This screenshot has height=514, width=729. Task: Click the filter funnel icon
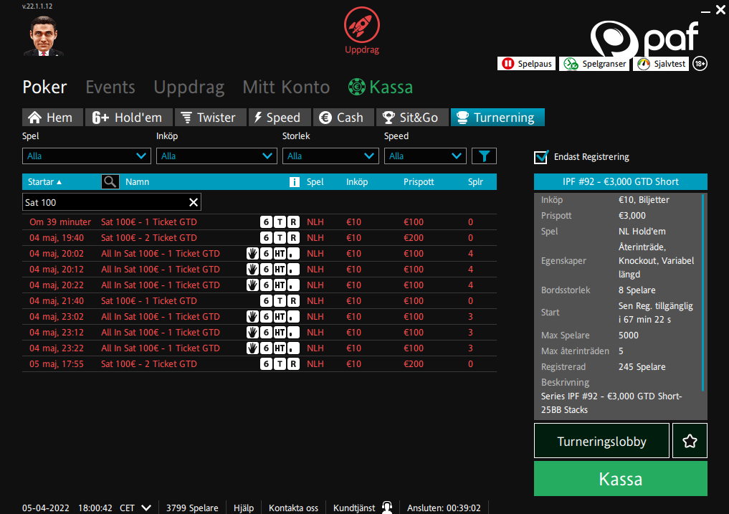[484, 156]
